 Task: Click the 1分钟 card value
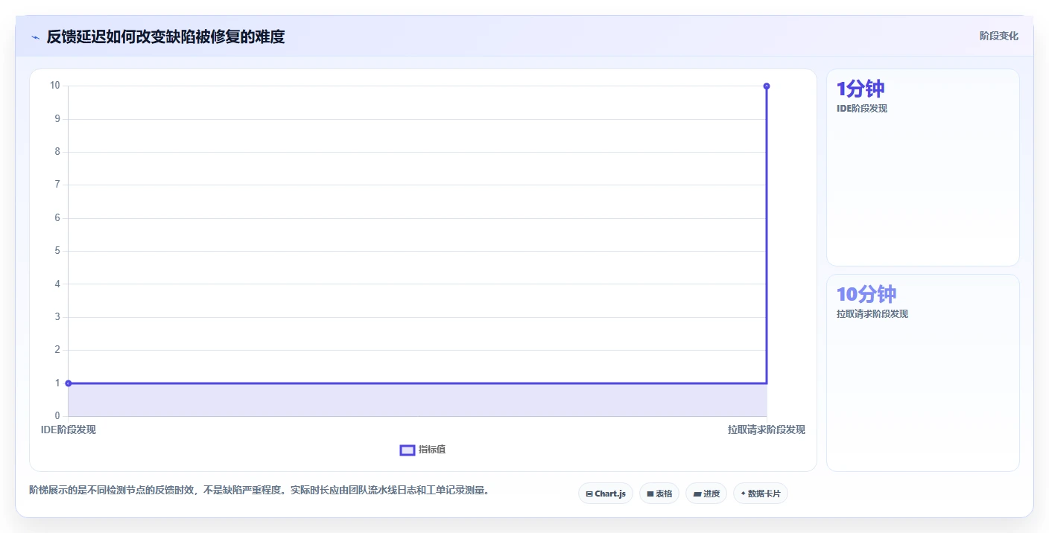coord(861,89)
